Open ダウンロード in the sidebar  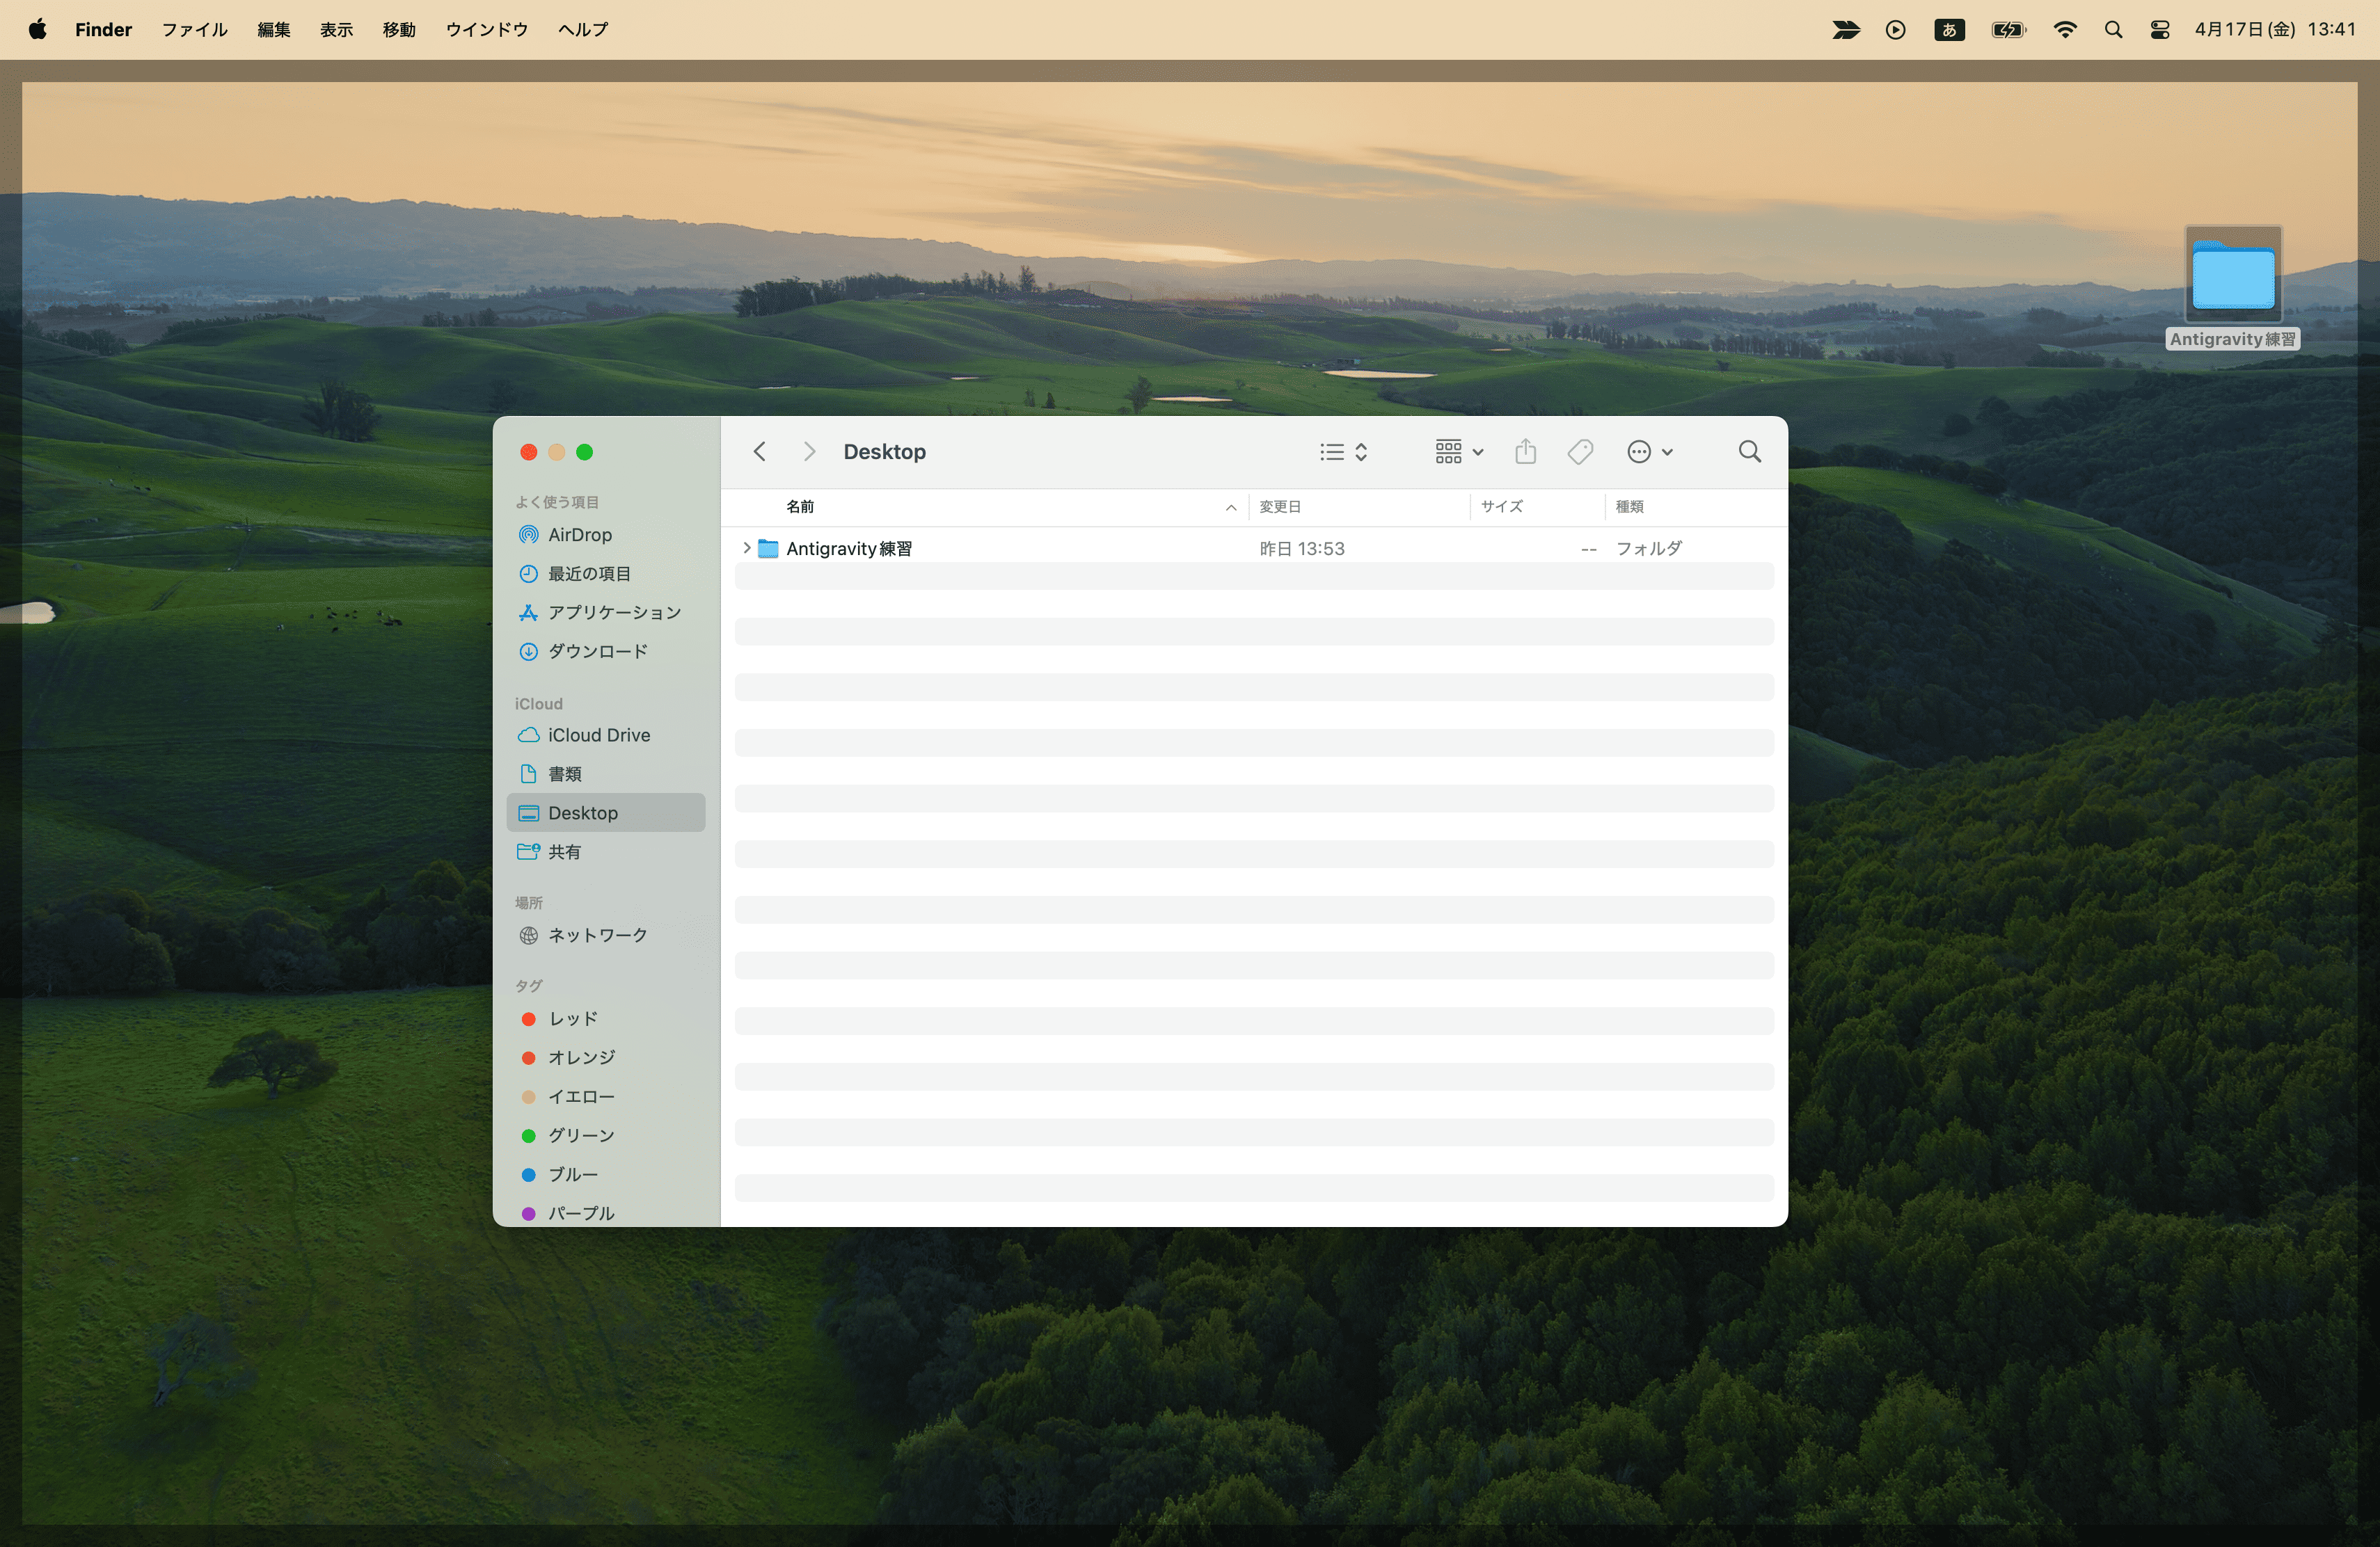coord(597,652)
